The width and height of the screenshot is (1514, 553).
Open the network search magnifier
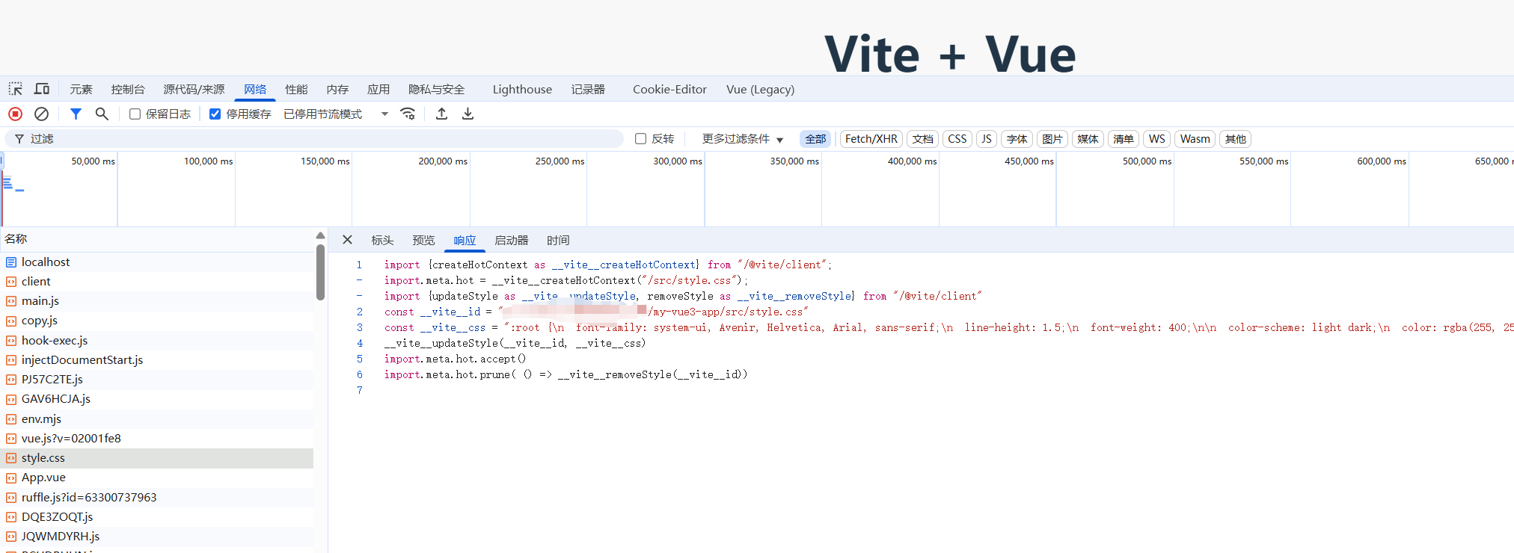click(x=102, y=114)
